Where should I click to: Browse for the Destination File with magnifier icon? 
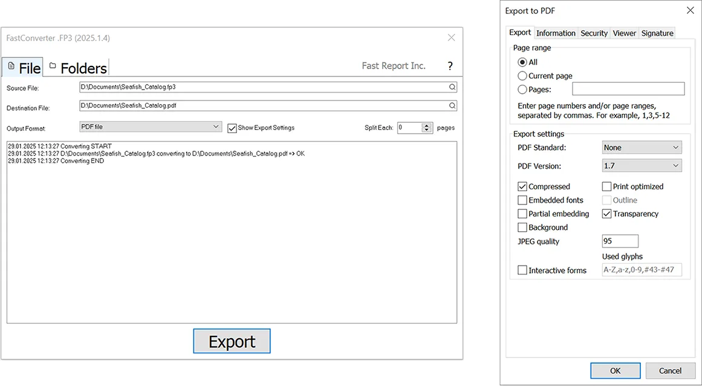point(452,106)
